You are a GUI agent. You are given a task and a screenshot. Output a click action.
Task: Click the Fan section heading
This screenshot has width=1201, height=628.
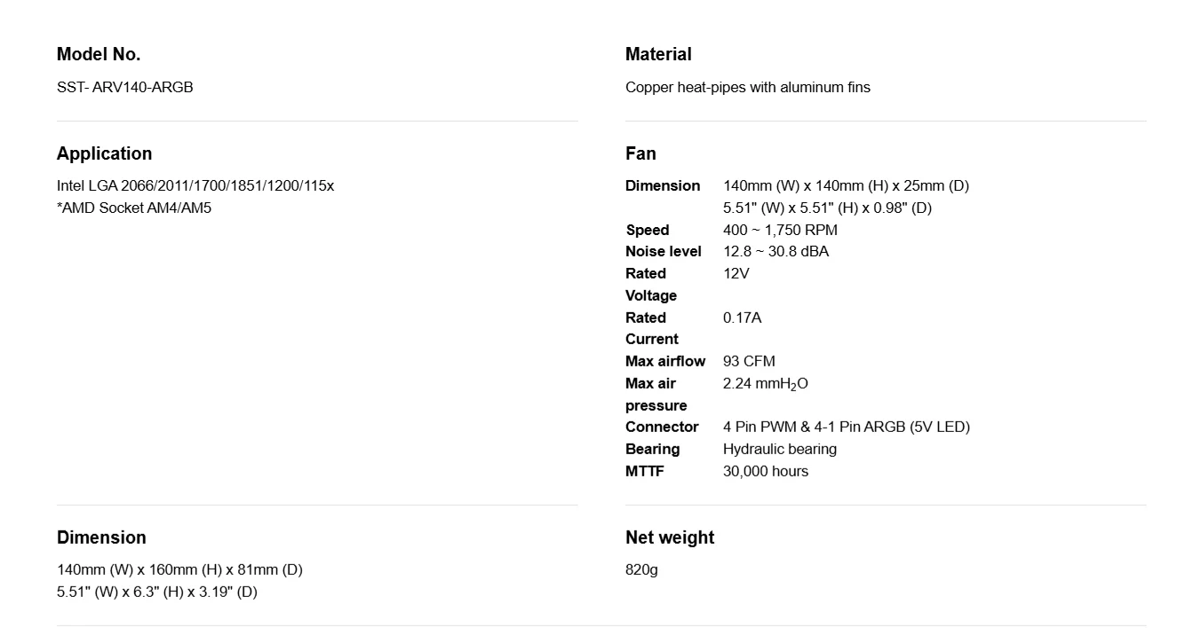(x=640, y=153)
